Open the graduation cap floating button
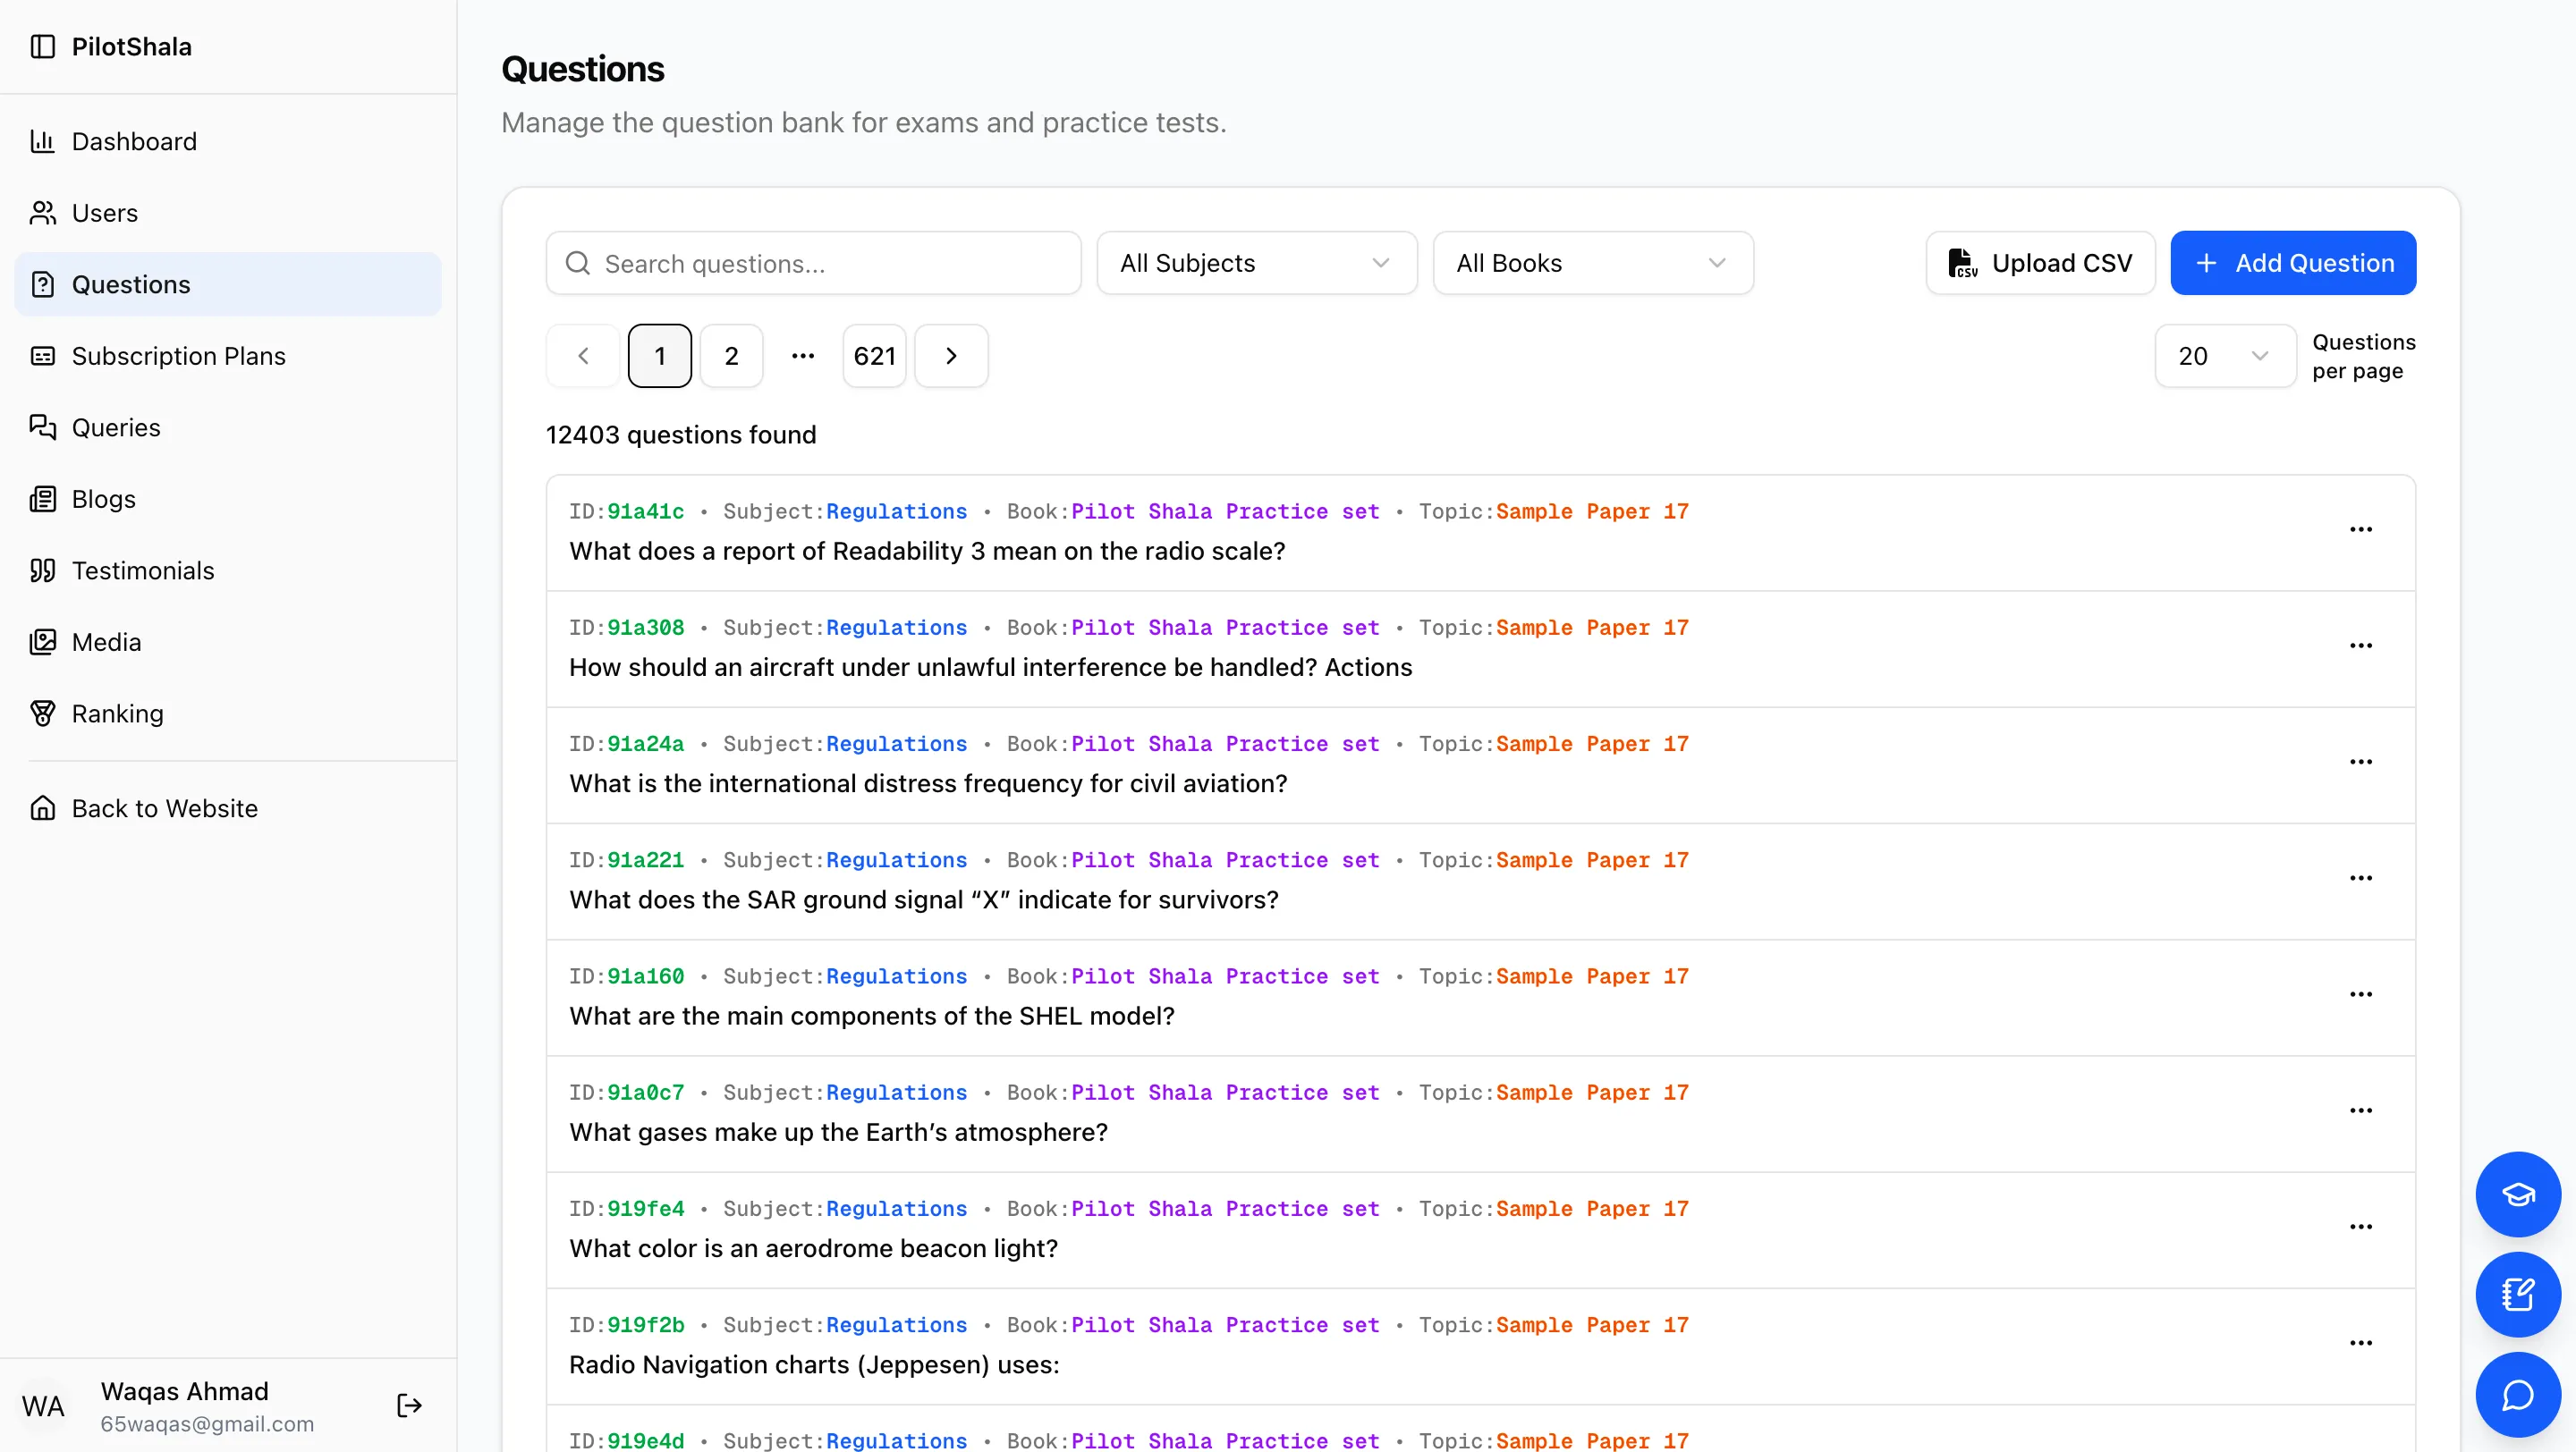The width and height of the screenshot is (2576, 1452). pyautogui.click(x=2517, y=1195)
